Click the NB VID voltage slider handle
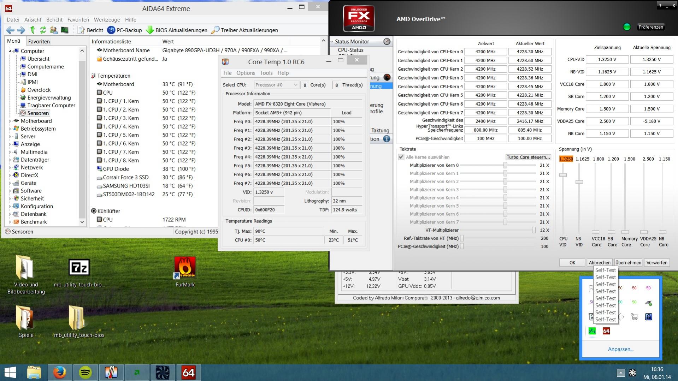Image resolution: width=678 pixels, height=381 pixels. point(579,182)
